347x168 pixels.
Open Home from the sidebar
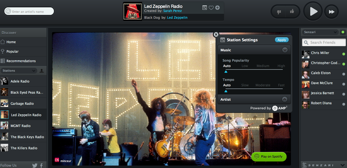coord(23,42)
